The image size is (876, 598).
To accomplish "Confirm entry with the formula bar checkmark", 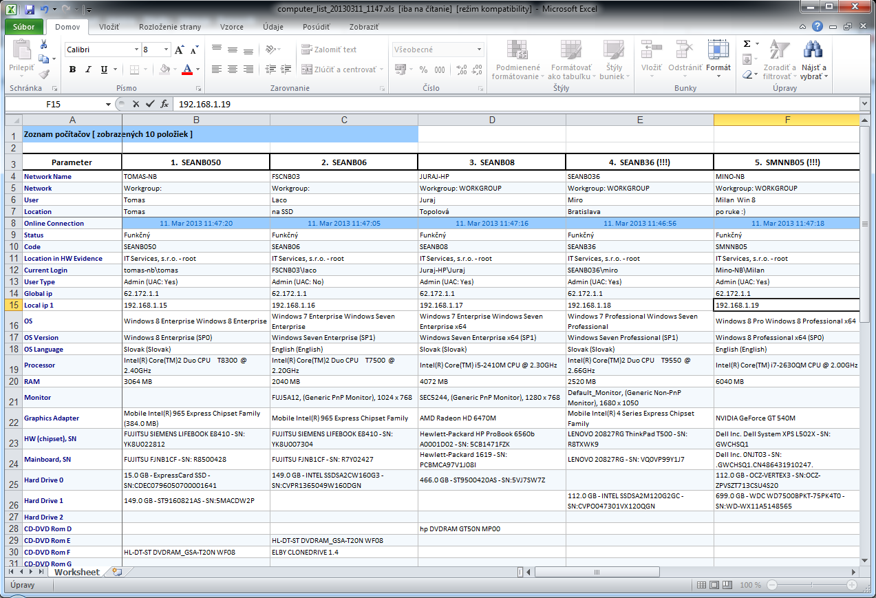I will [x=150, y=104].
